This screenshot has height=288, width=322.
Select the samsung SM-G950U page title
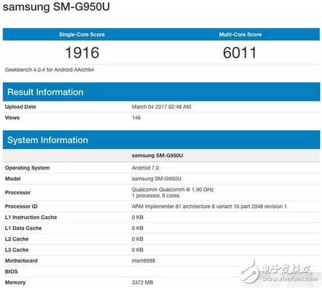[56, 7]
